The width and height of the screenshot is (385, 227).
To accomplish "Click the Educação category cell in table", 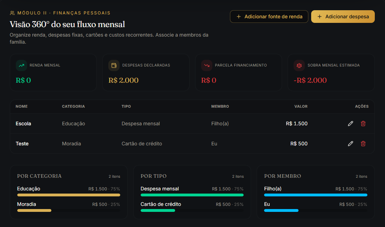I will click(x=73, y=124).
